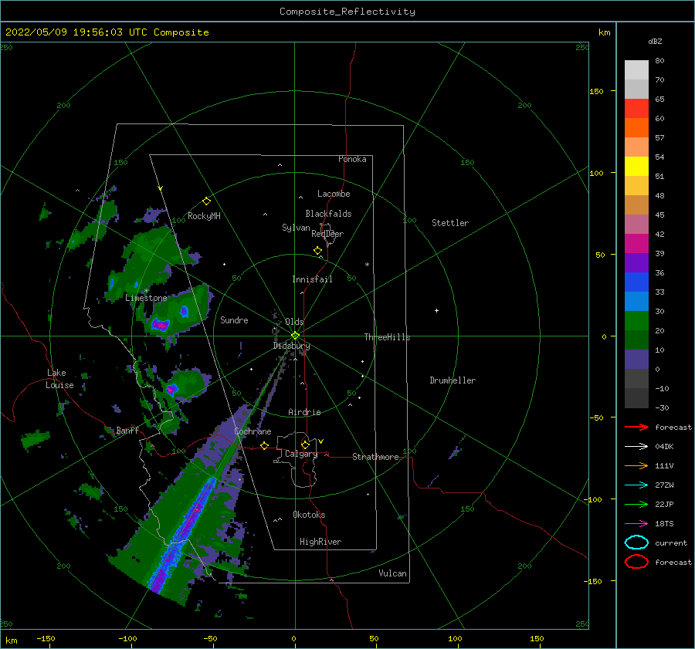
Task: Click the -150 label on the bottom axis
Action: click(x=46, y=638)
